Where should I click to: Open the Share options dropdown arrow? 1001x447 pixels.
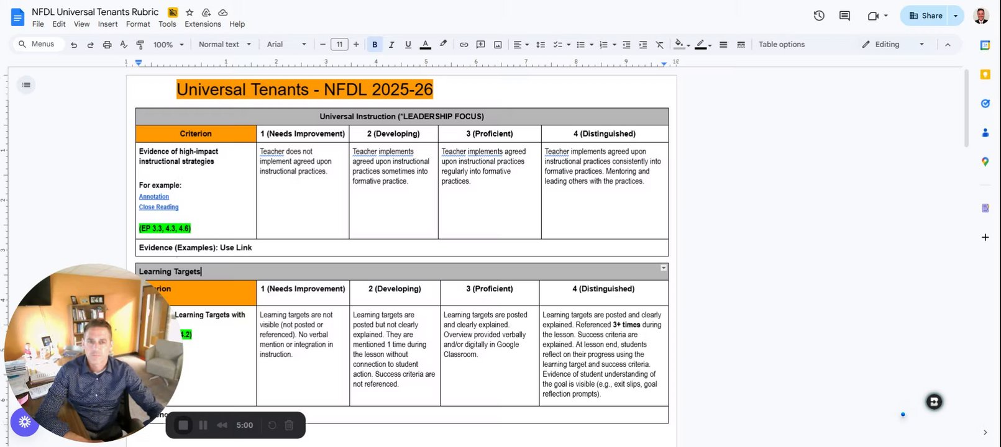coord(956,16)
